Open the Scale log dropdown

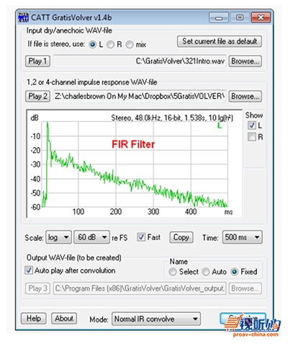58,237
